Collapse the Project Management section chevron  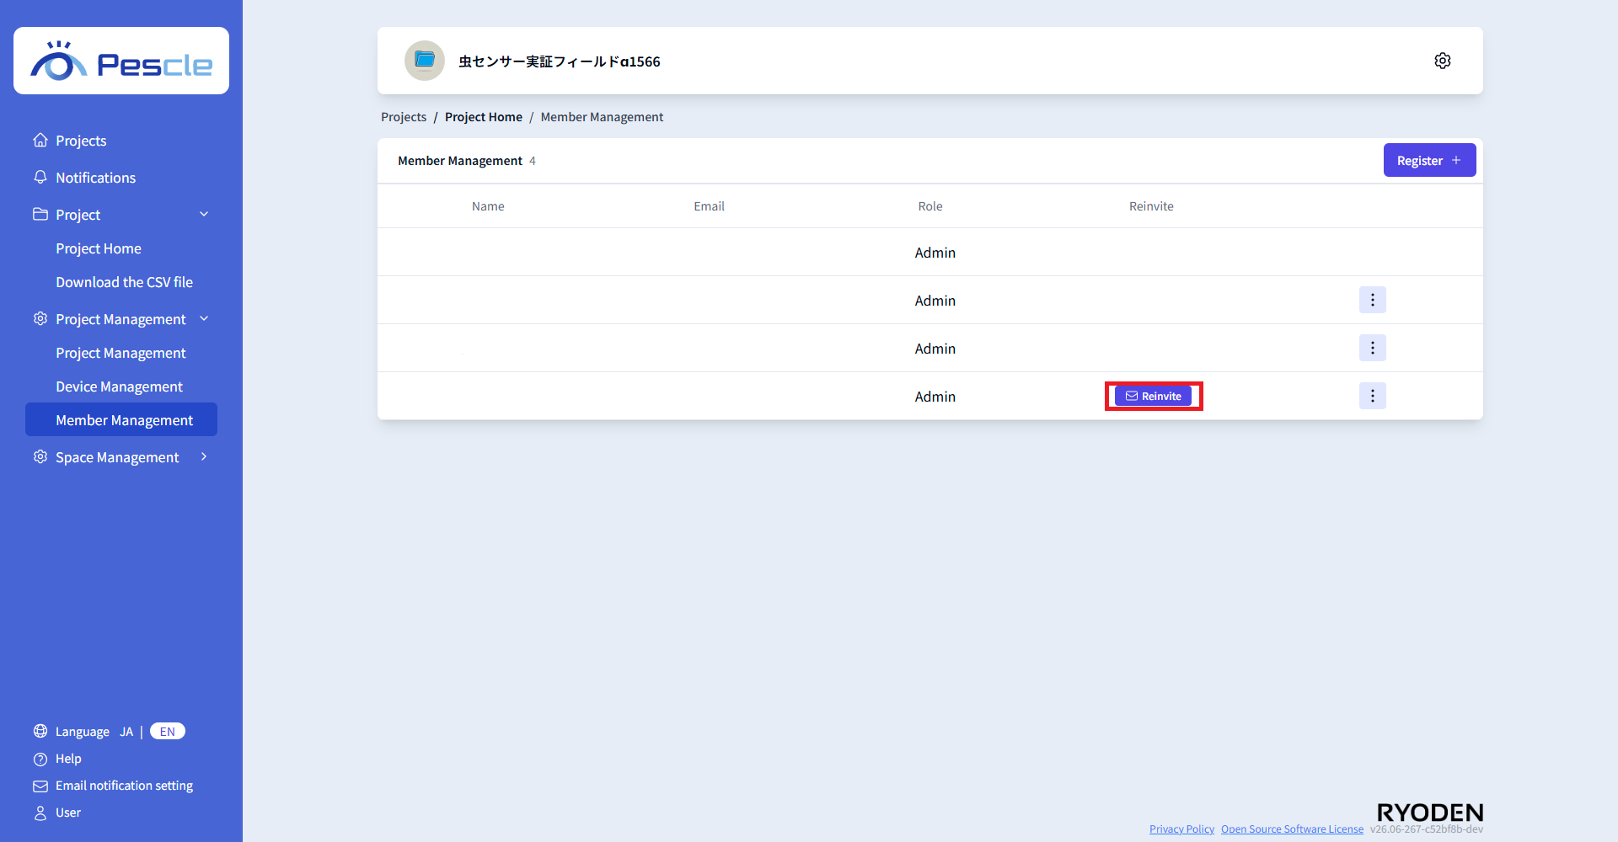click(x=204, y=318)
